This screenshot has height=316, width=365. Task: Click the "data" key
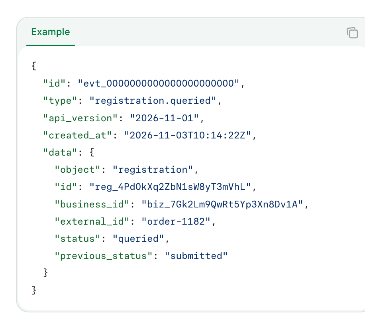click(60, 153)
